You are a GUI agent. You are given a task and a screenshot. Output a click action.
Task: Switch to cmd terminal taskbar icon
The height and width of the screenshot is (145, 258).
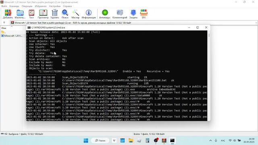(x=172, y=141)
